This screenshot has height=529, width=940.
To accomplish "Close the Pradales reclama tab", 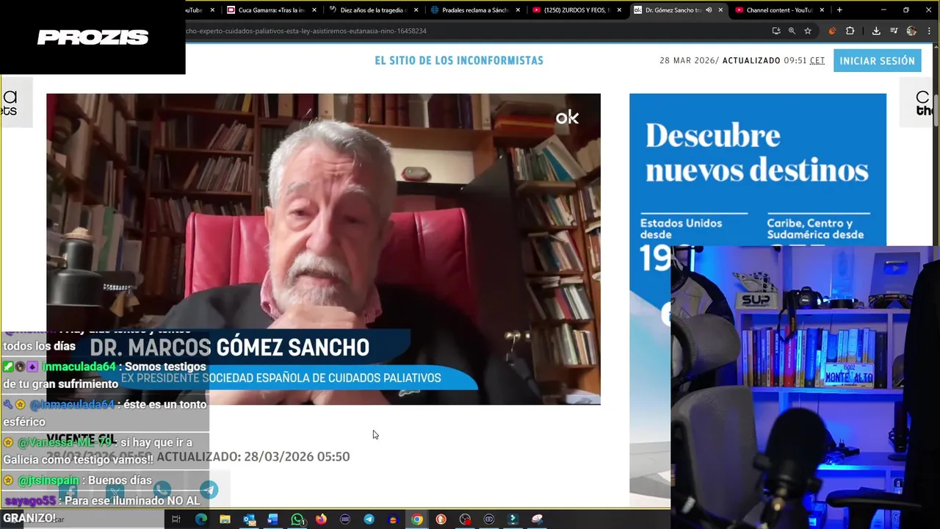I will coord(518,10).
